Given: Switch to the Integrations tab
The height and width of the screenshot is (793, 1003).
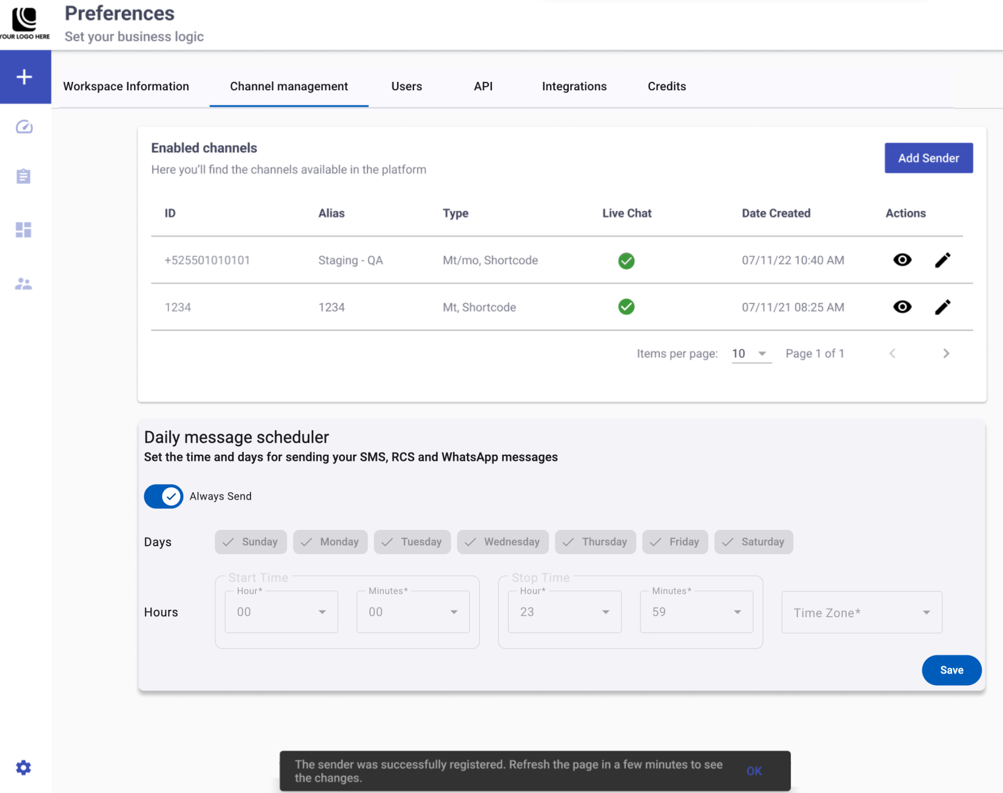Looking at the screenshot, I should [574, 87].
